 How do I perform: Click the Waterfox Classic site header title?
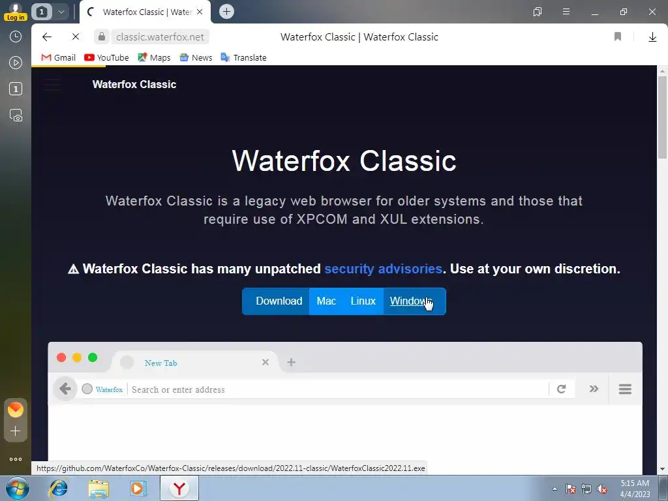click(134, 84)
